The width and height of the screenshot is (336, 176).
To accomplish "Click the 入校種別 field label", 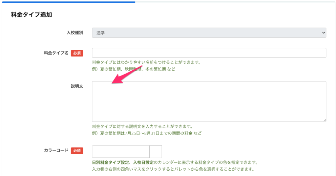I will tap(75, 33).
